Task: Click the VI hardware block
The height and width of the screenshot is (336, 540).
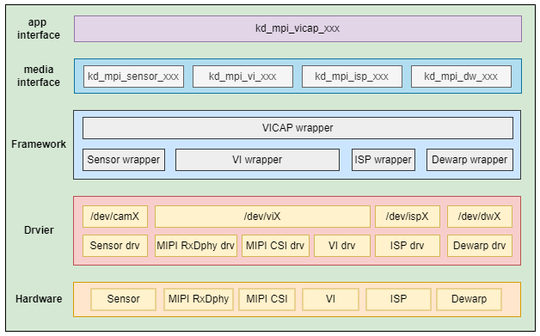Action: click(330, 299)
